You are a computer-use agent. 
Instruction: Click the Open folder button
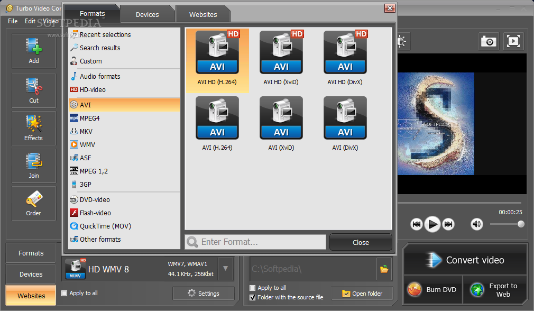point(362,294)
